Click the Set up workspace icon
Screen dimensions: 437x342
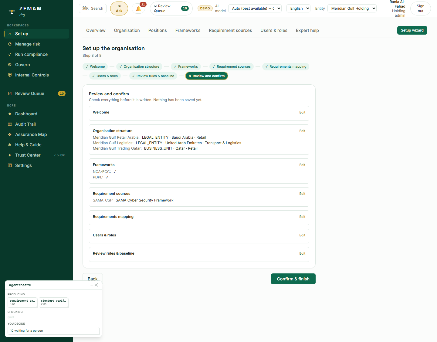pyautogui.click(x=10, y=34)
